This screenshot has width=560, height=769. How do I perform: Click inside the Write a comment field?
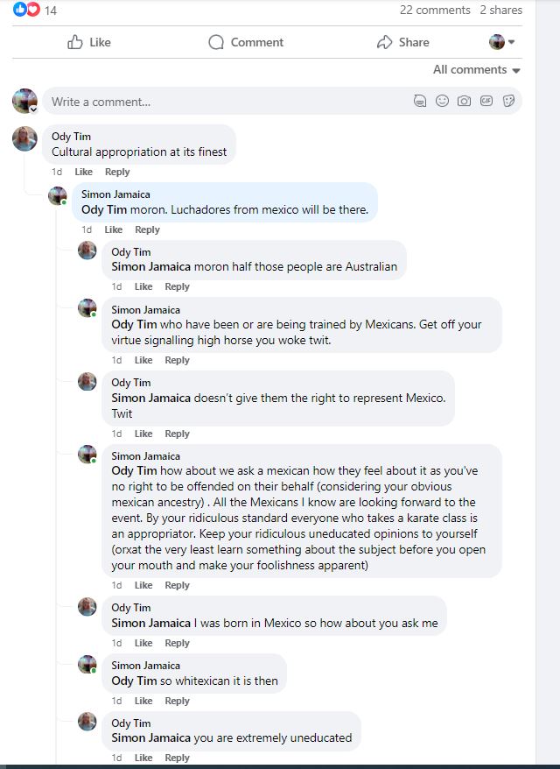pos(227,102)
